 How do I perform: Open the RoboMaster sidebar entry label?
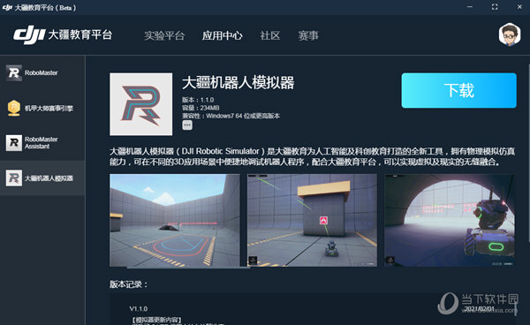pos(41,72)
